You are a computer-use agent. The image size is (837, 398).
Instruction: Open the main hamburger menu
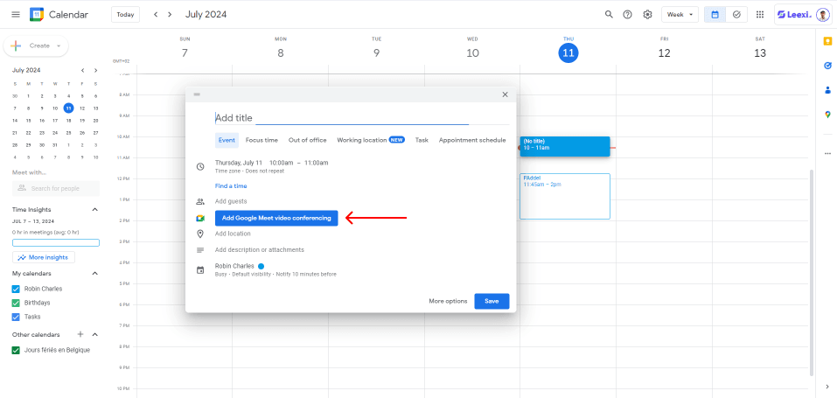point(16,14)
